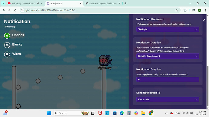Launch Microsoft Edge from the taskbar
Viewport: 209px width, 117px height.
click(122, 113)
